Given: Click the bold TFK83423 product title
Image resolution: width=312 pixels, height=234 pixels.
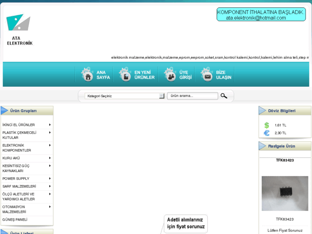Looking at the screenshot, I should [285, 160].
